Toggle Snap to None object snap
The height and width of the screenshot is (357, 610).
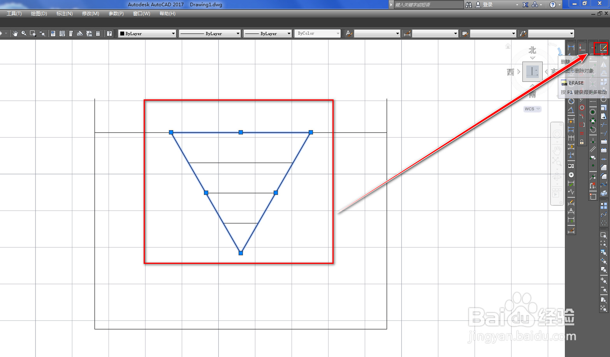coord(593,186)
